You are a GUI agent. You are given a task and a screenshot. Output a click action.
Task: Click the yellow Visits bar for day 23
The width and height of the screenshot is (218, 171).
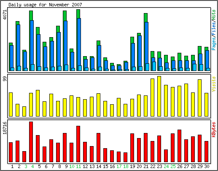click(x=159, y=96)
